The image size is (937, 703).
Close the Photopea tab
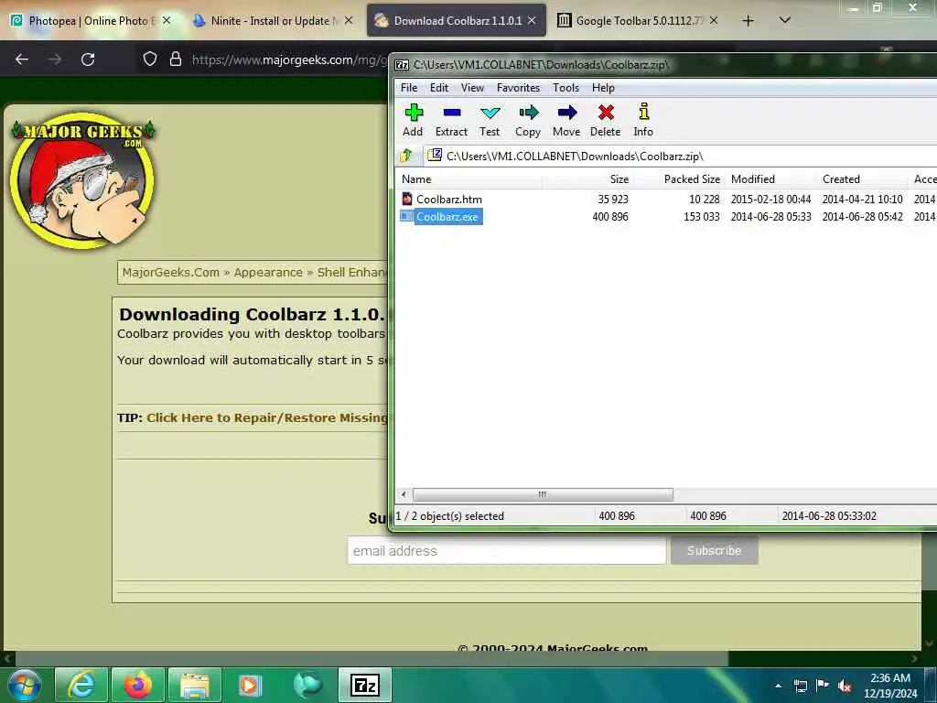(167, 21)
